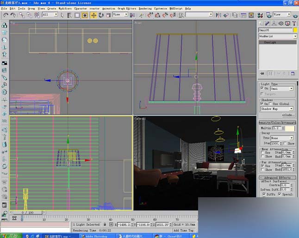Click the light color swatch beside Multiplier

tap(290, 128)
